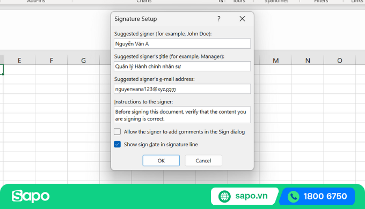Cancel the Signature Setup dialog
The height and width of the screenshot is (209, 365).
click(x=203, y=160)
